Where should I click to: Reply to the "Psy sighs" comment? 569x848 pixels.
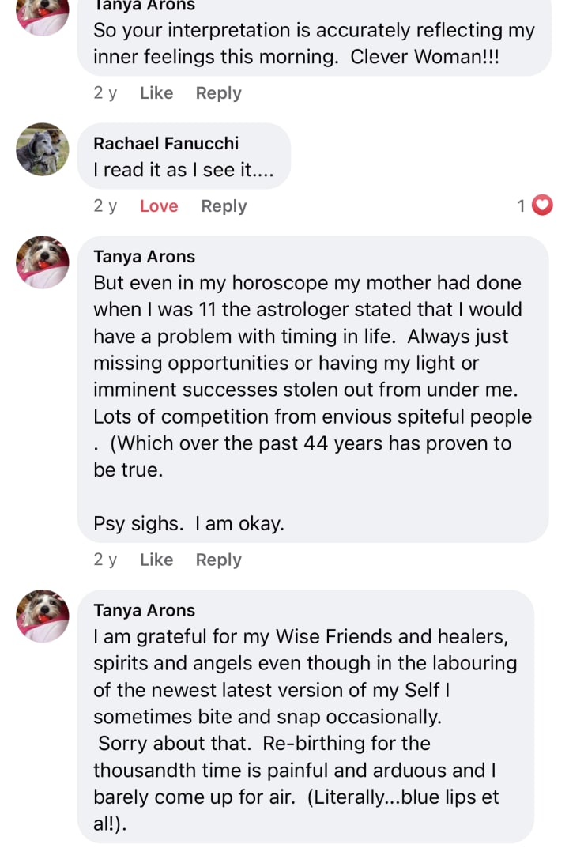(x=218, y=560)
